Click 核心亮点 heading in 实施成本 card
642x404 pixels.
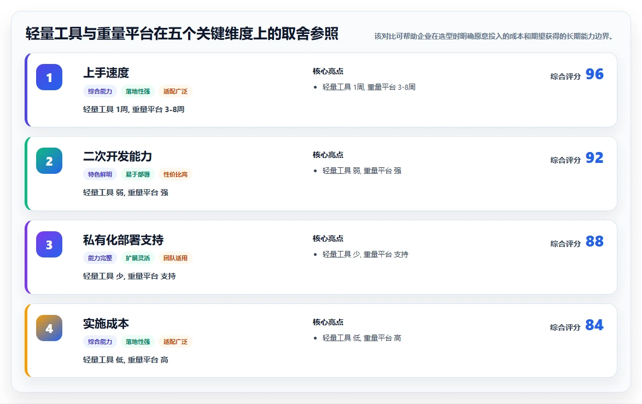(x=328, y=322)
